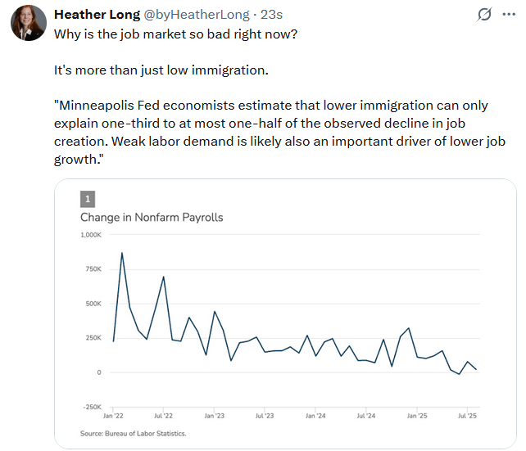Open the tweet's three-dot More menu

pyautogui.click(x=509, y=15)
